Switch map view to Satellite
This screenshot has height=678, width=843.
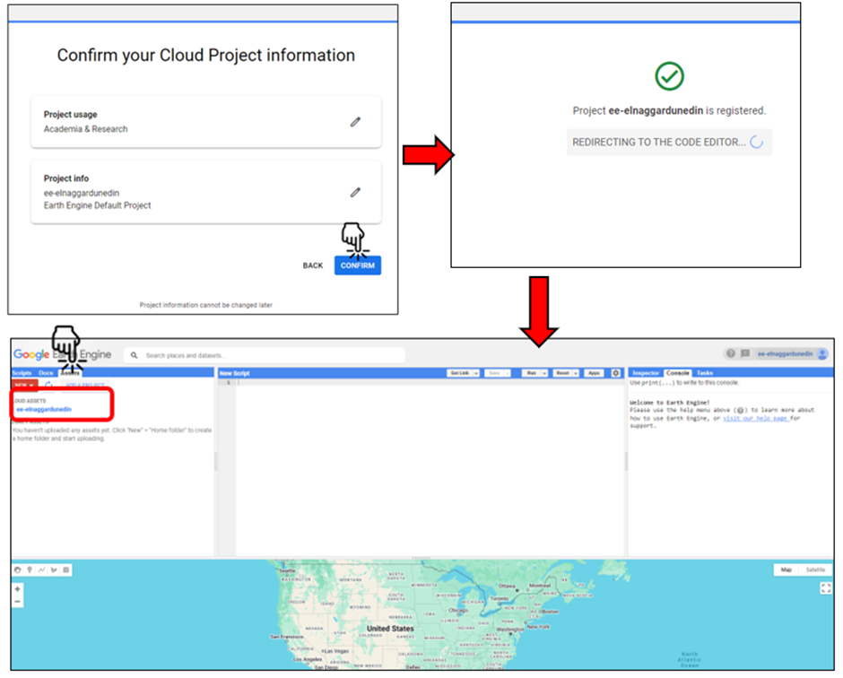point(815,569)
